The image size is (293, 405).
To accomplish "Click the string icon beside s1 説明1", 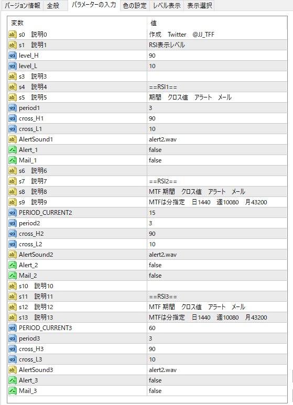I will click(x=13, y=45).
